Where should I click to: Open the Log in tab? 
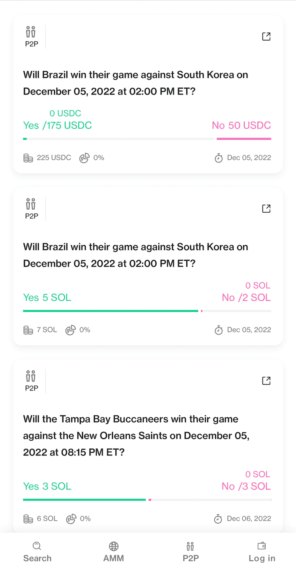point(262,552)
